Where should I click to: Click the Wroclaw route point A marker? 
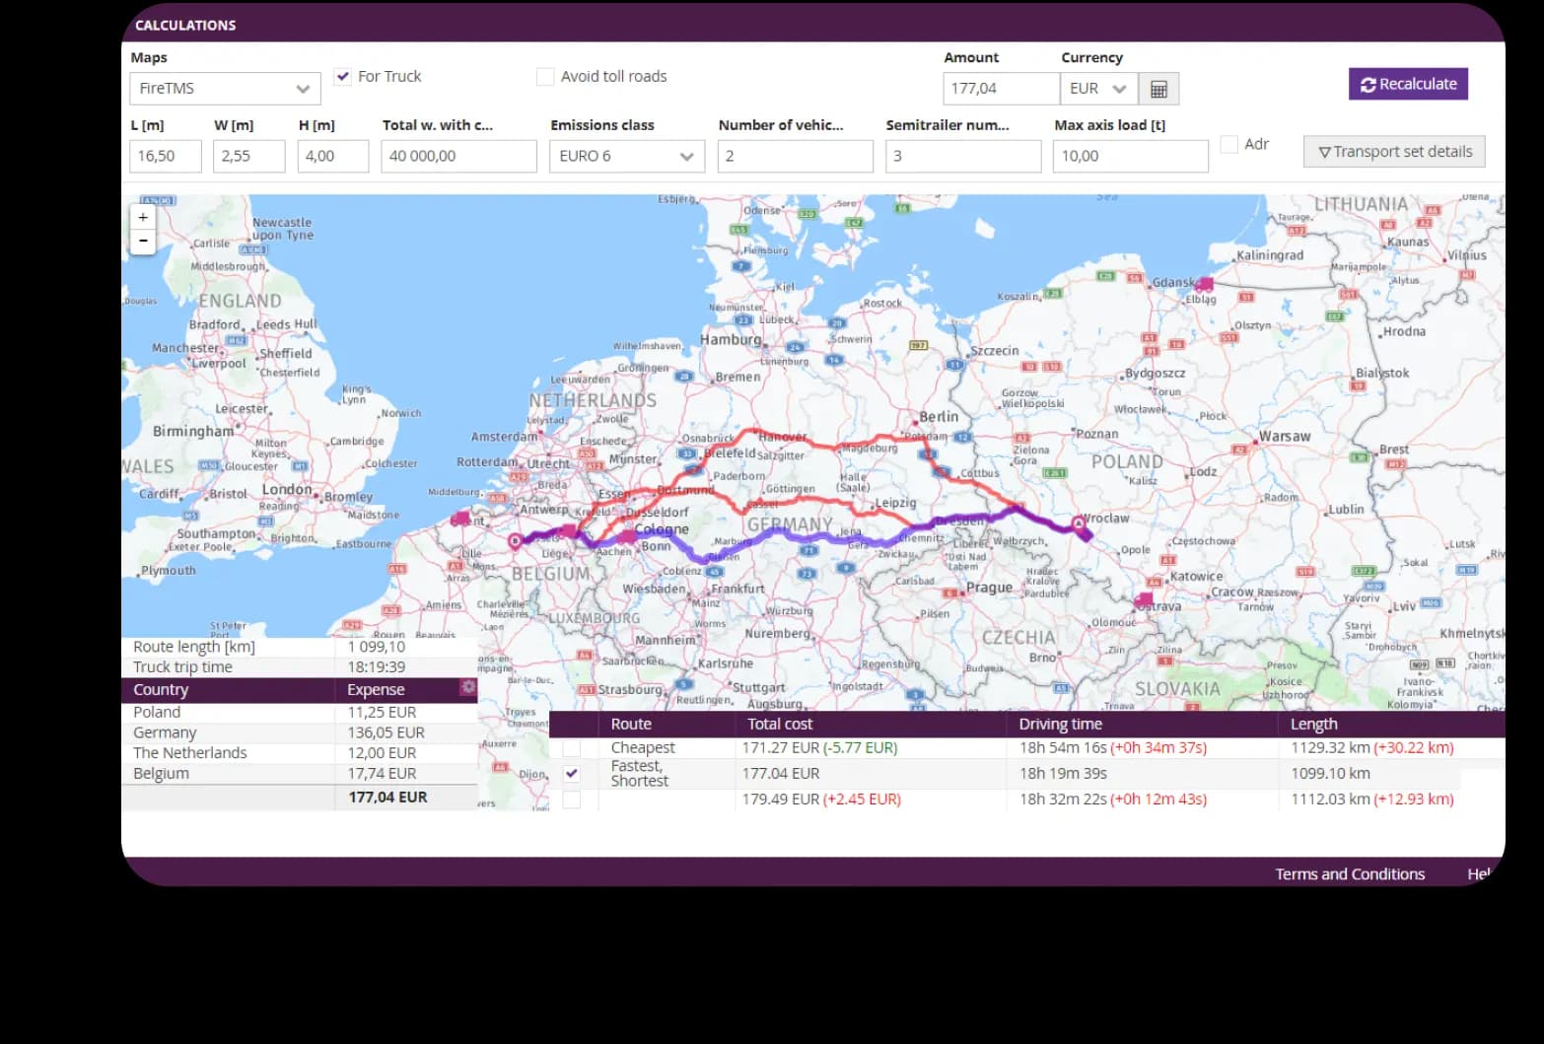click(x=1079, y=523)
